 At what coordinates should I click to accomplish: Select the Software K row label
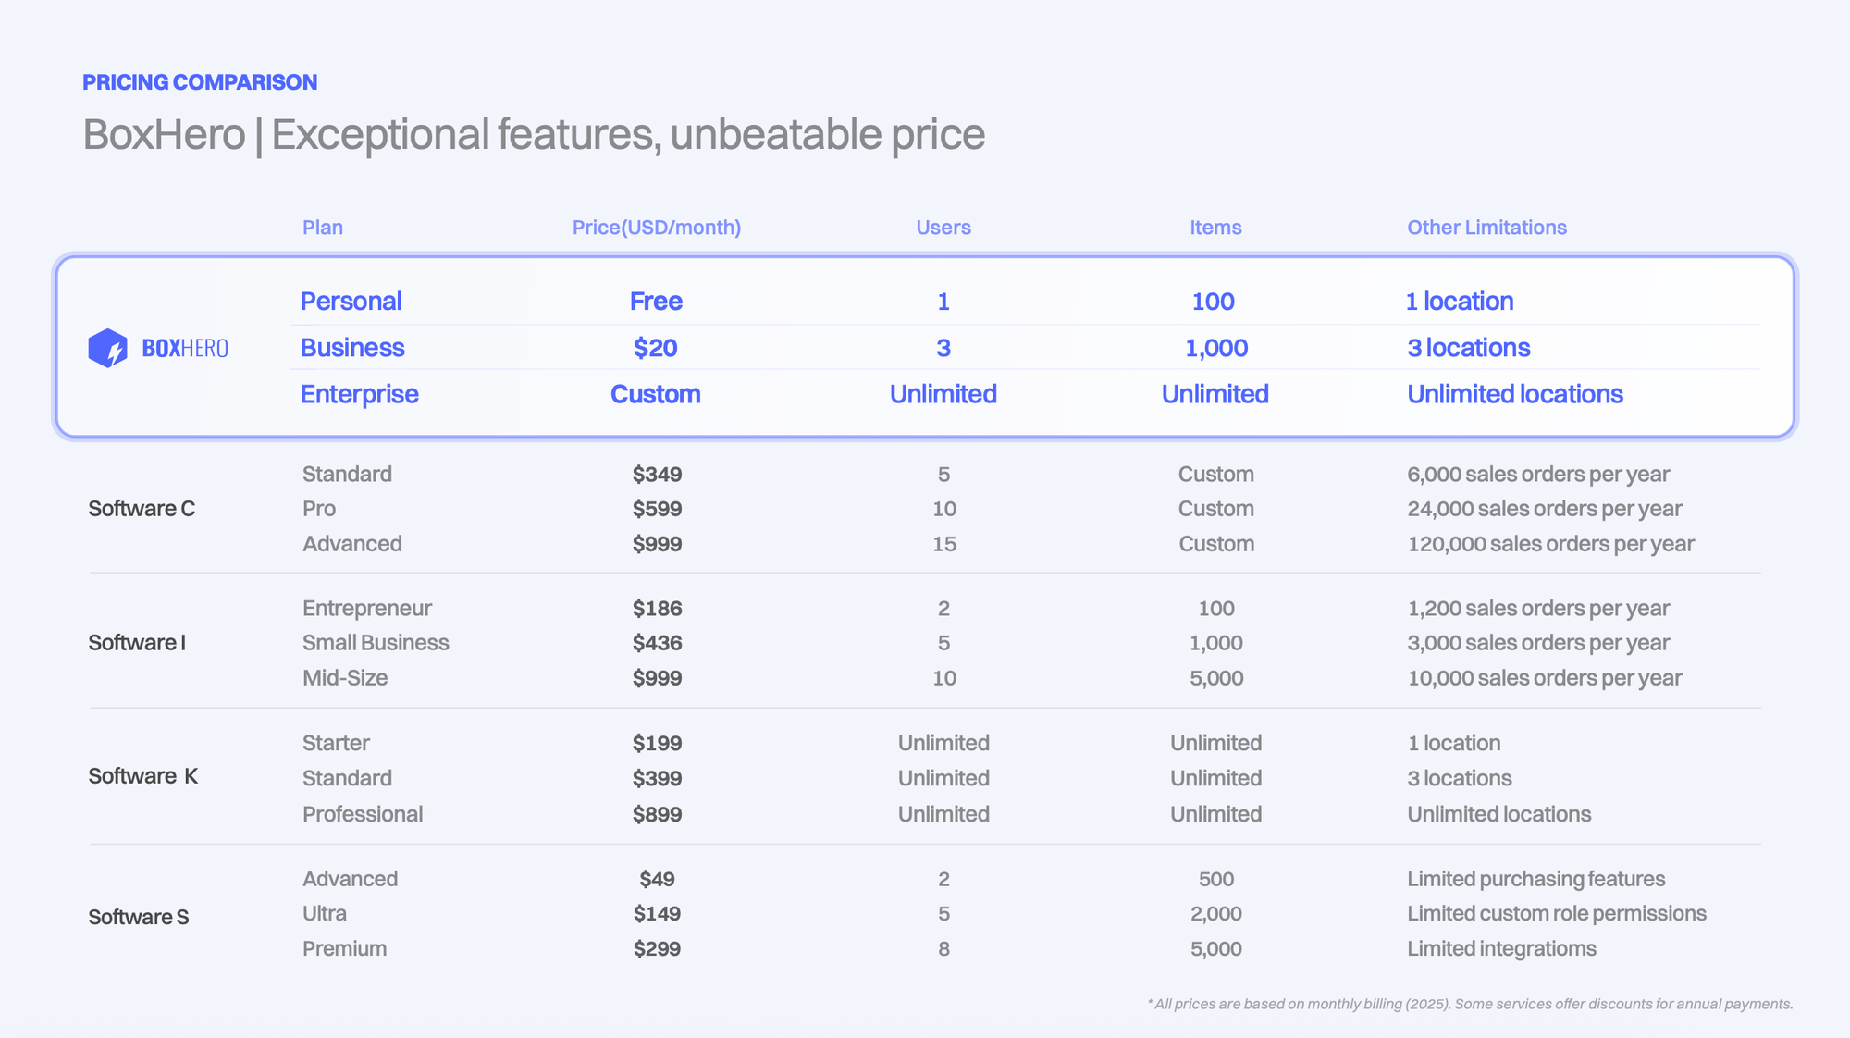(142, 776)
